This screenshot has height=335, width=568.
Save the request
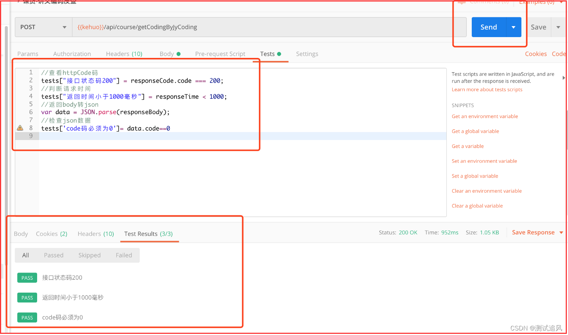[x=538, y=27]
